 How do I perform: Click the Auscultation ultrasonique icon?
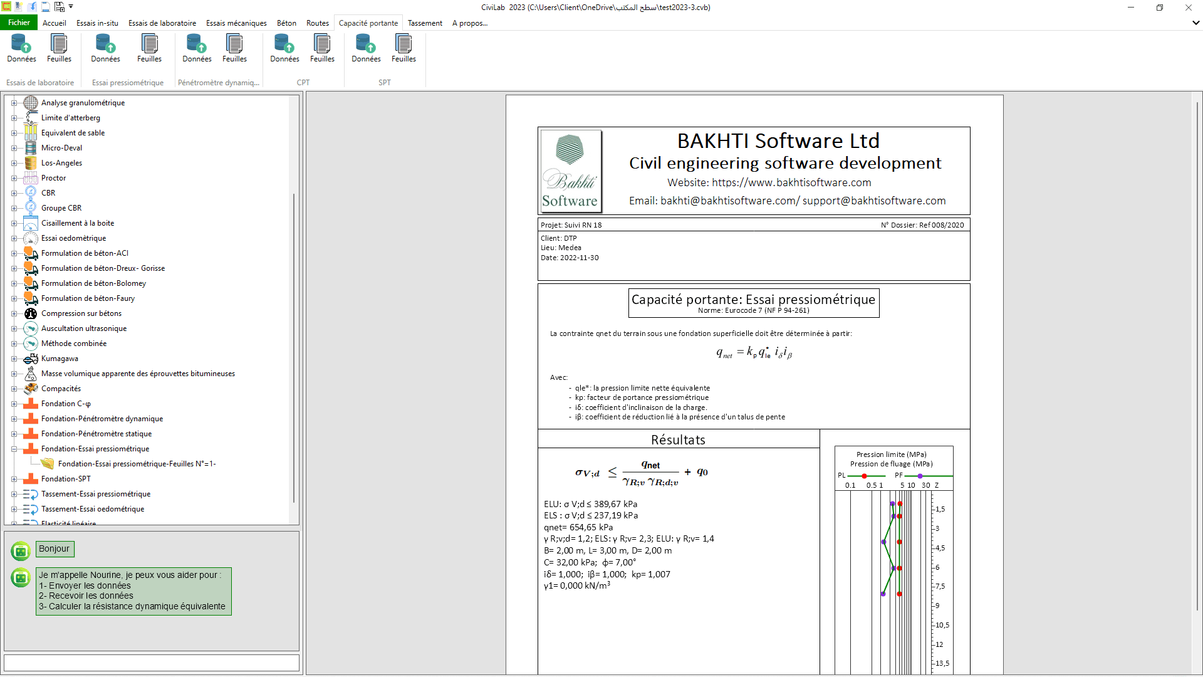(31, 328)
